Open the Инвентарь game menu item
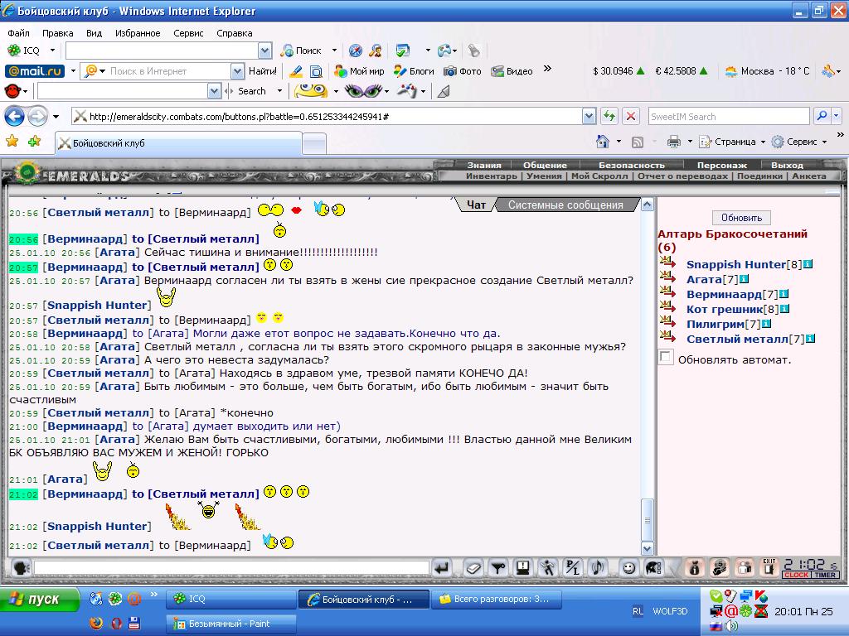 click(x=491, y=176)
